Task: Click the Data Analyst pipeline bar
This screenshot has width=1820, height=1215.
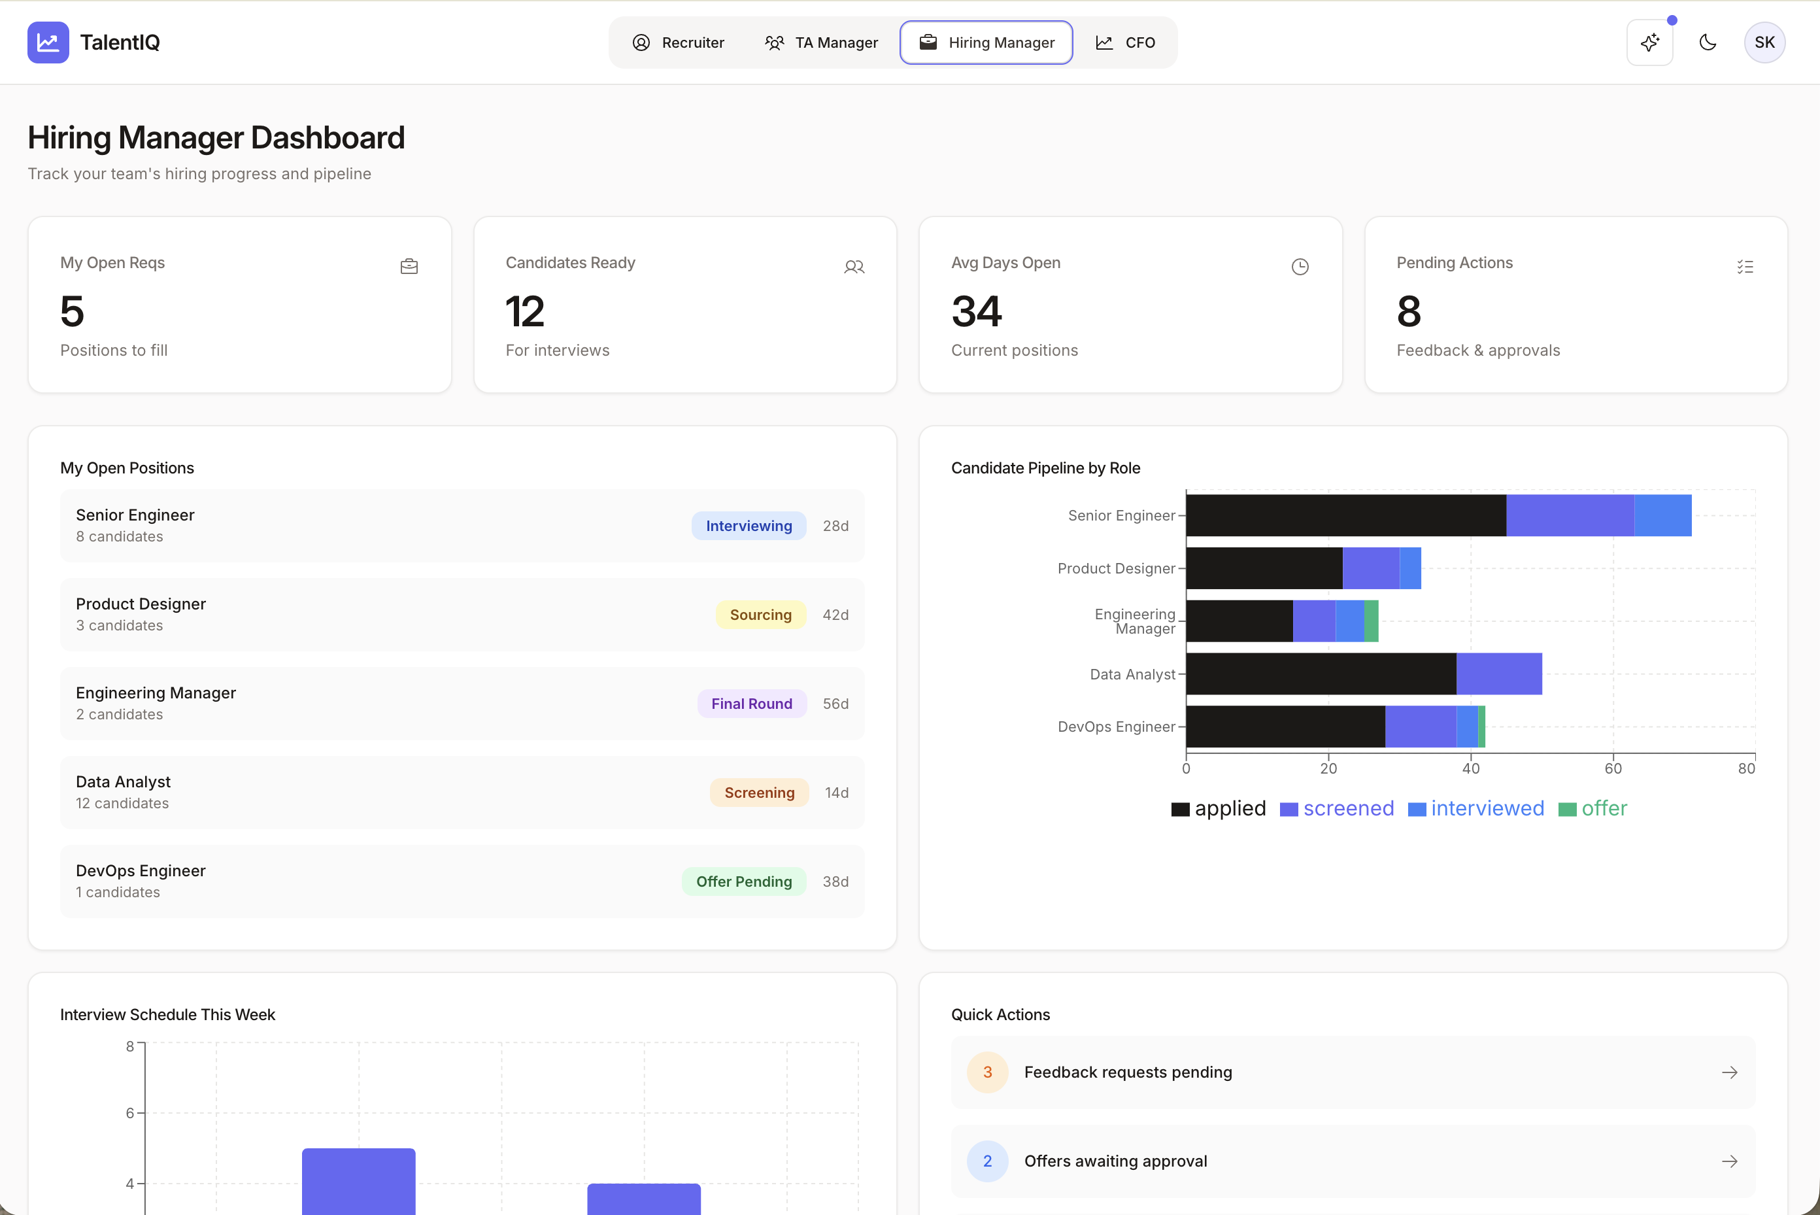Action: coord(1363,674)
